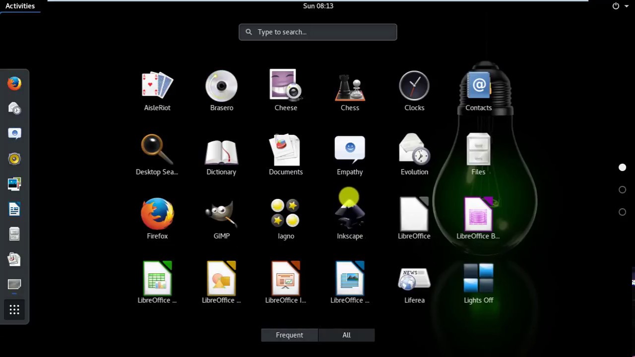Click the Type to search field
The image size is (635, 357).
tap(317, 32)
